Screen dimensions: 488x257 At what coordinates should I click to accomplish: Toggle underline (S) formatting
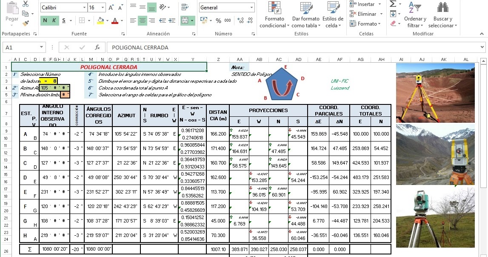[64, 20]
